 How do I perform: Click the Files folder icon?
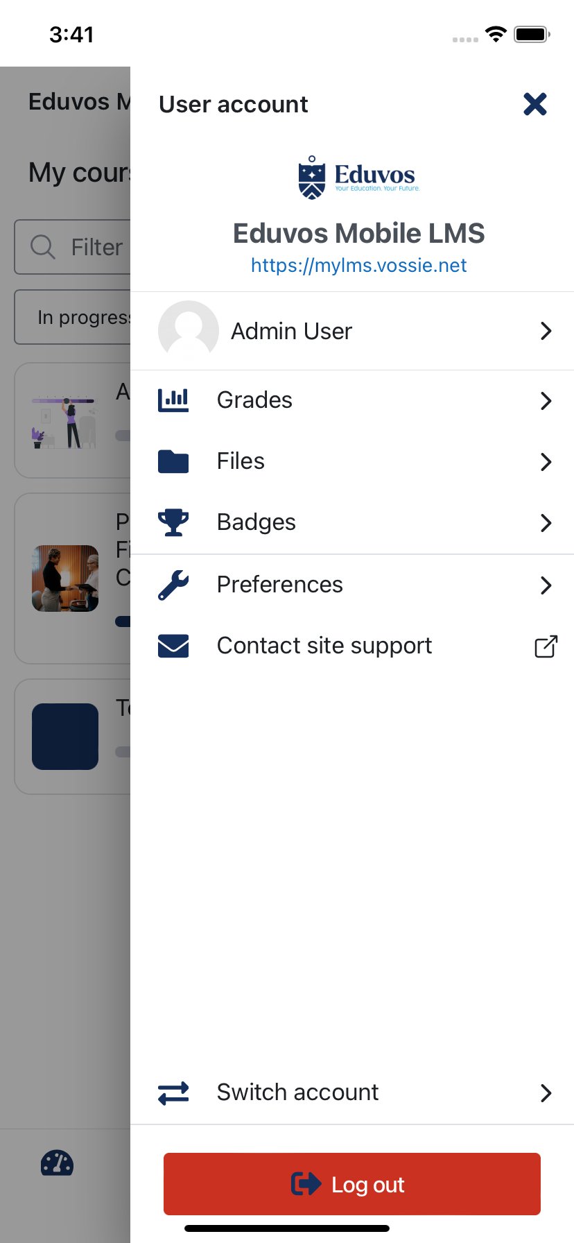(x=173, y=461)
